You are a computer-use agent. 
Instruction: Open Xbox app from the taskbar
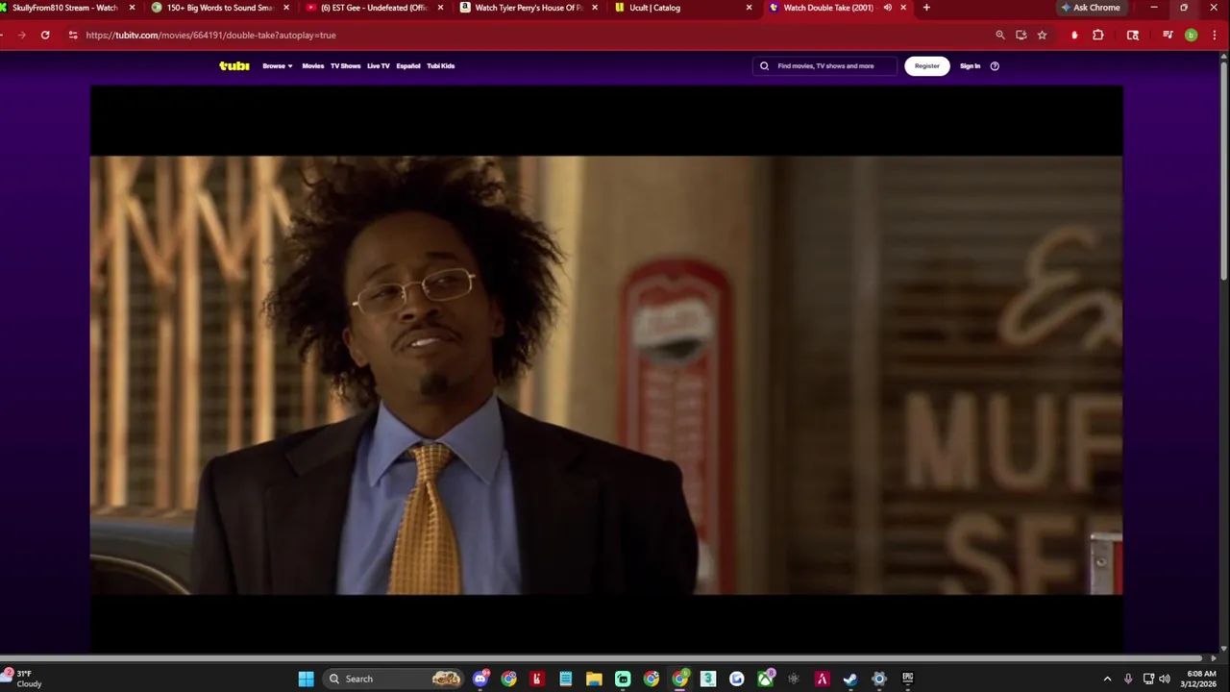click(765, 679)
